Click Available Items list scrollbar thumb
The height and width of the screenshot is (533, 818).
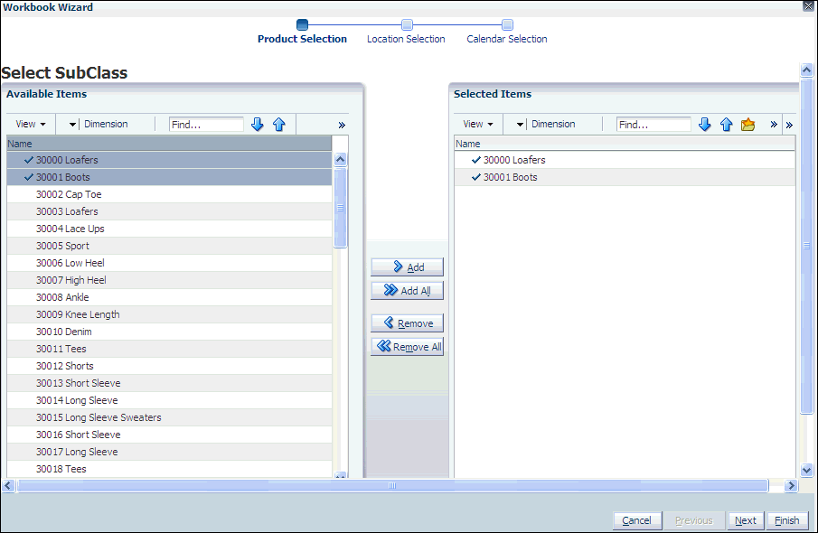pos(340,208)
